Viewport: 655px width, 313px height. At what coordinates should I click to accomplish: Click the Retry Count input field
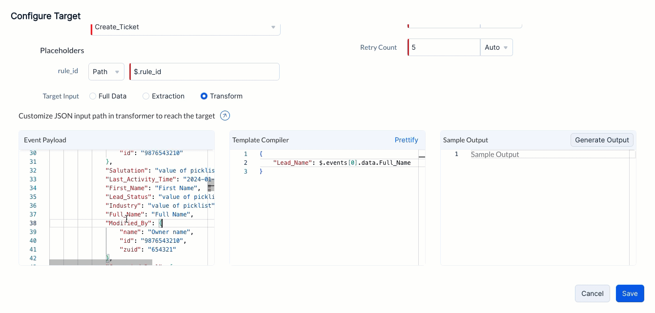[x=444, y=47]
